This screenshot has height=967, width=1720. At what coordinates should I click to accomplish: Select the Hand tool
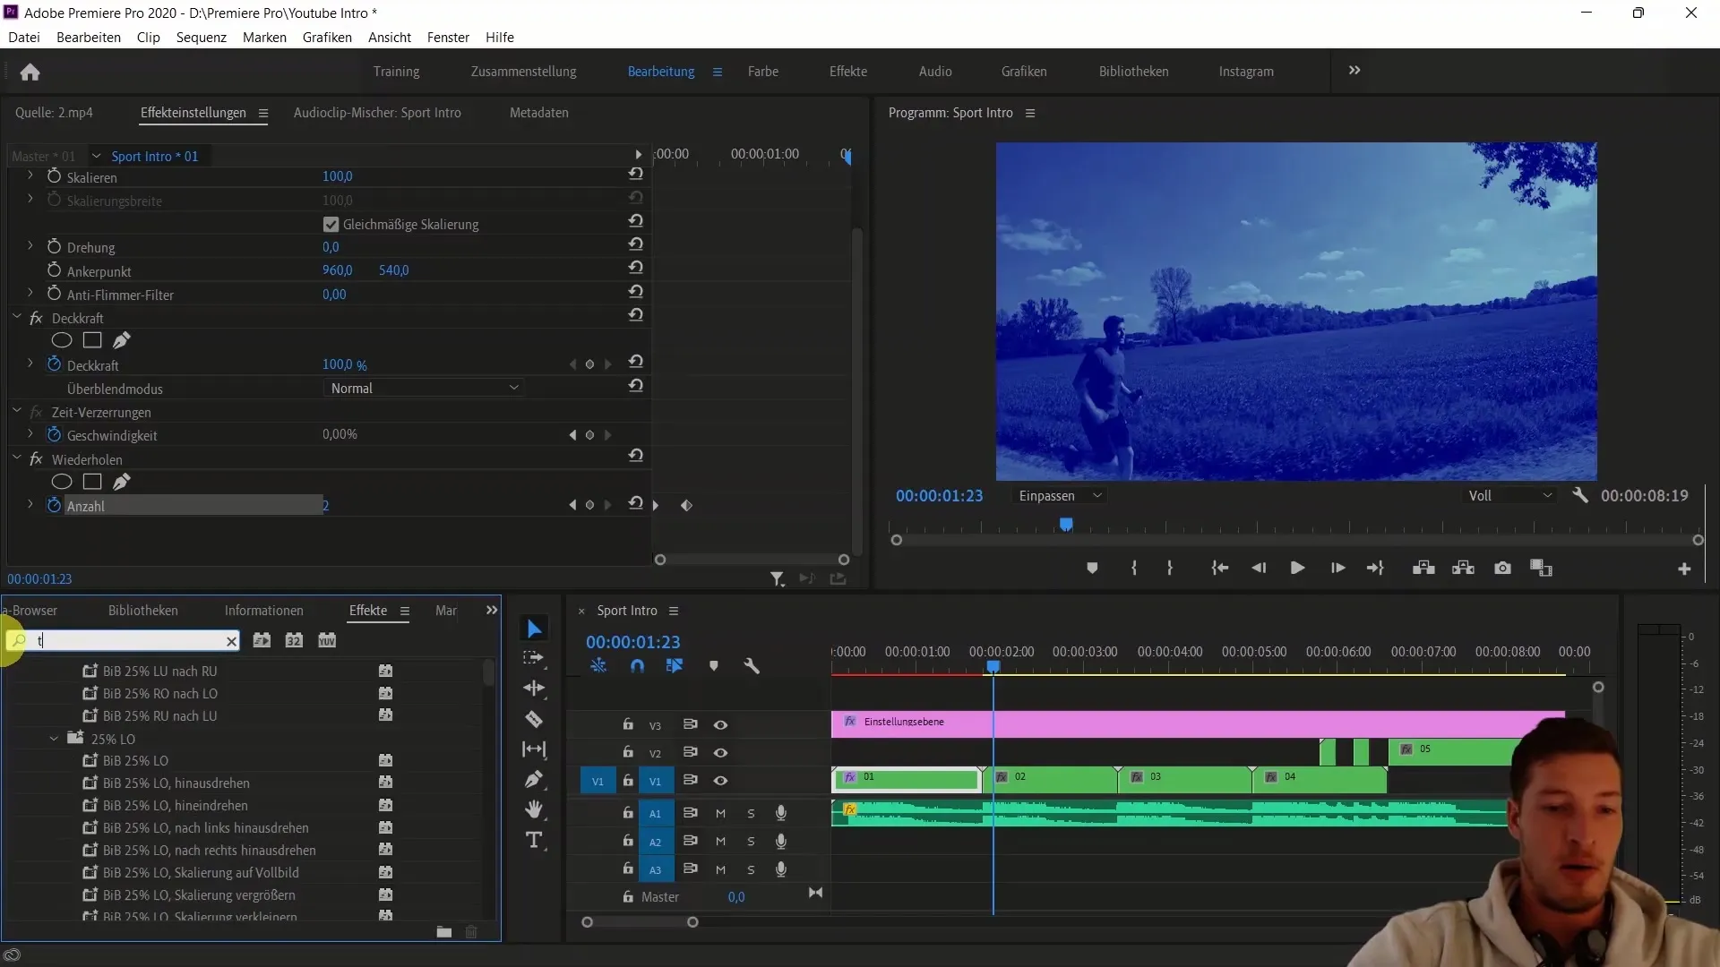click(x=534, y=809)
